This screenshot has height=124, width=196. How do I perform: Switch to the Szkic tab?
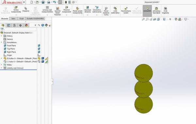coord(13,19)
